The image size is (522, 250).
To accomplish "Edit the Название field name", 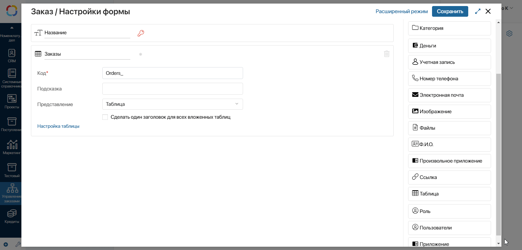I will 87,33.
